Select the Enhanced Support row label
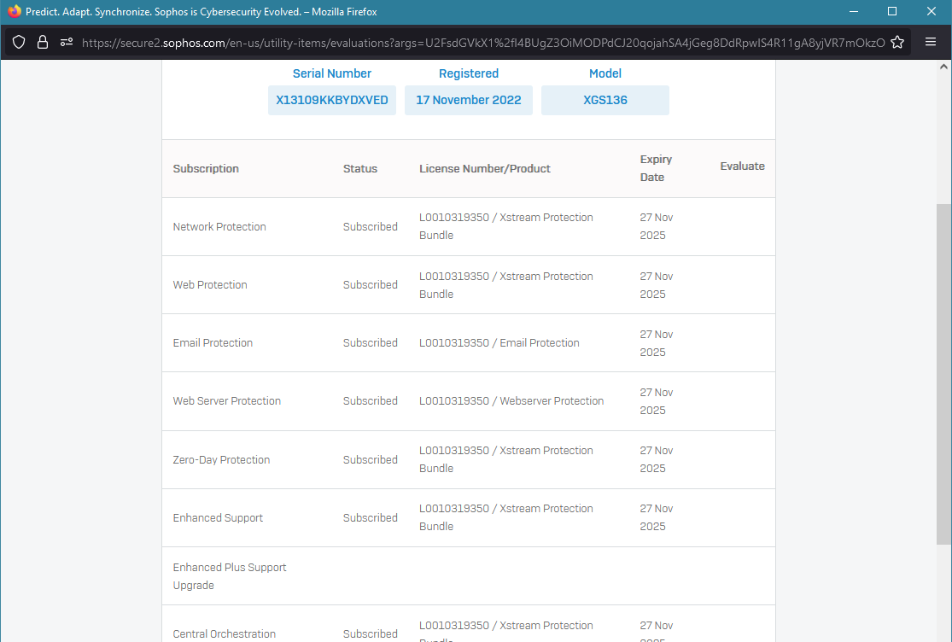Image resolution: width=952 pixels, height=642 pixels. [218, 517]
